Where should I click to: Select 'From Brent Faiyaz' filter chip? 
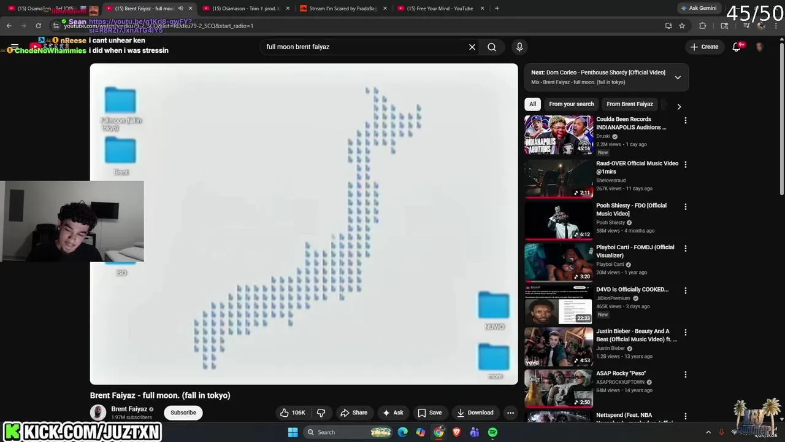click(629, 104)
